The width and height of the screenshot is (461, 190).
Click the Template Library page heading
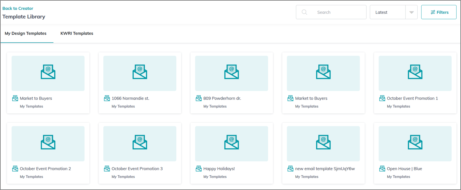point(24,17)
